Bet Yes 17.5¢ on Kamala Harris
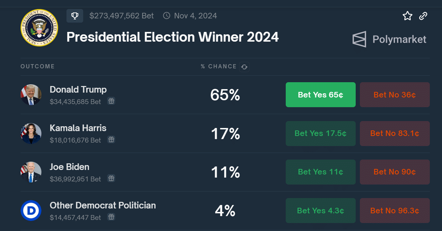Screen dimensions: 442x231 click(321, 134)
